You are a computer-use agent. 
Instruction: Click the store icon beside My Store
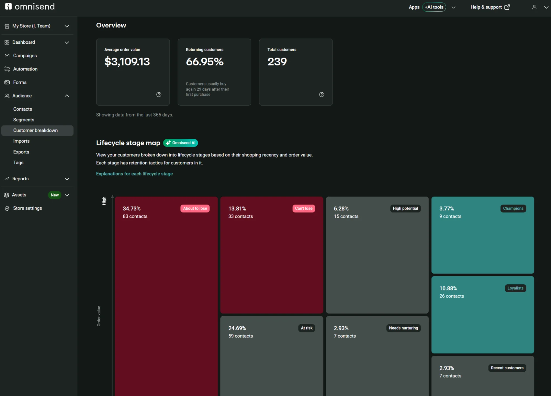[7, 26]
